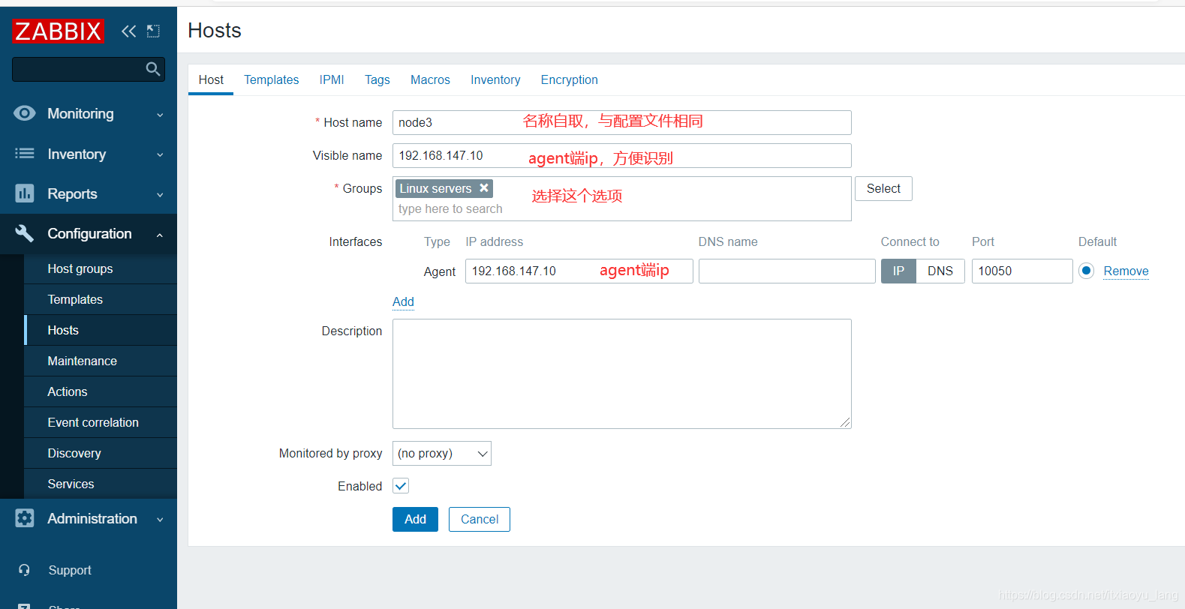1185x609 pixels.
Task: Switch to the Tags tab
Action: (x=377, y=79)
